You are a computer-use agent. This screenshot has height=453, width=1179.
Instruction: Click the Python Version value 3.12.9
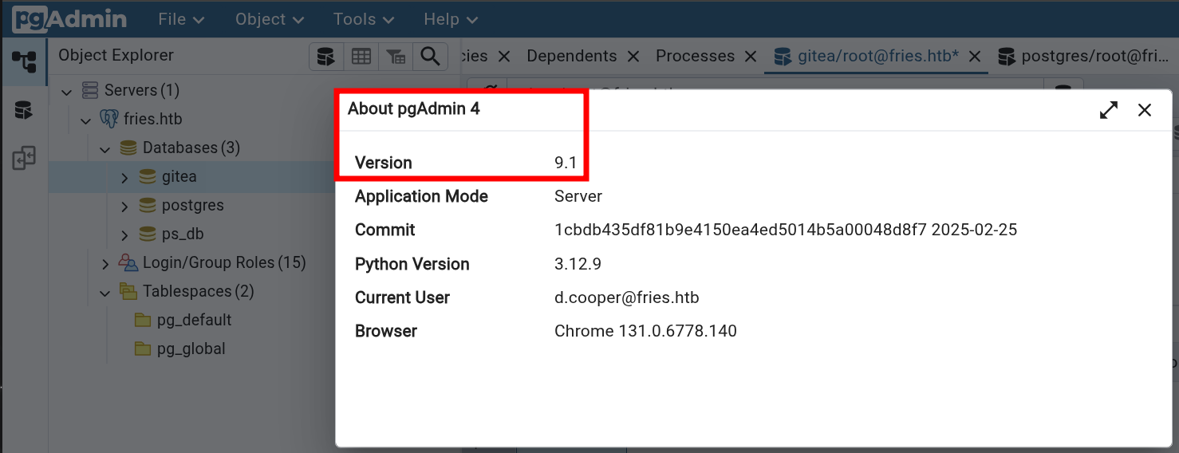pyautogui.click(x=580, y=264)
